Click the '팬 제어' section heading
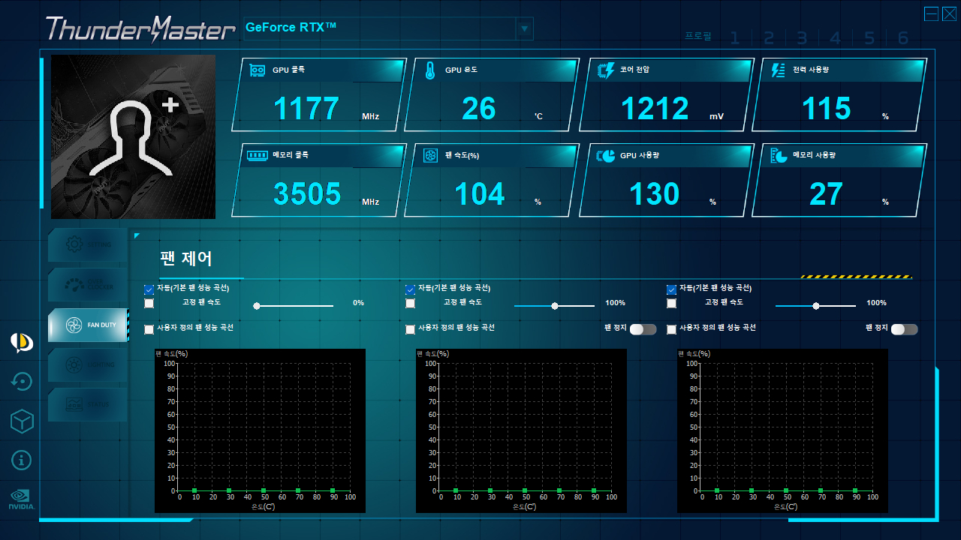 186,259
